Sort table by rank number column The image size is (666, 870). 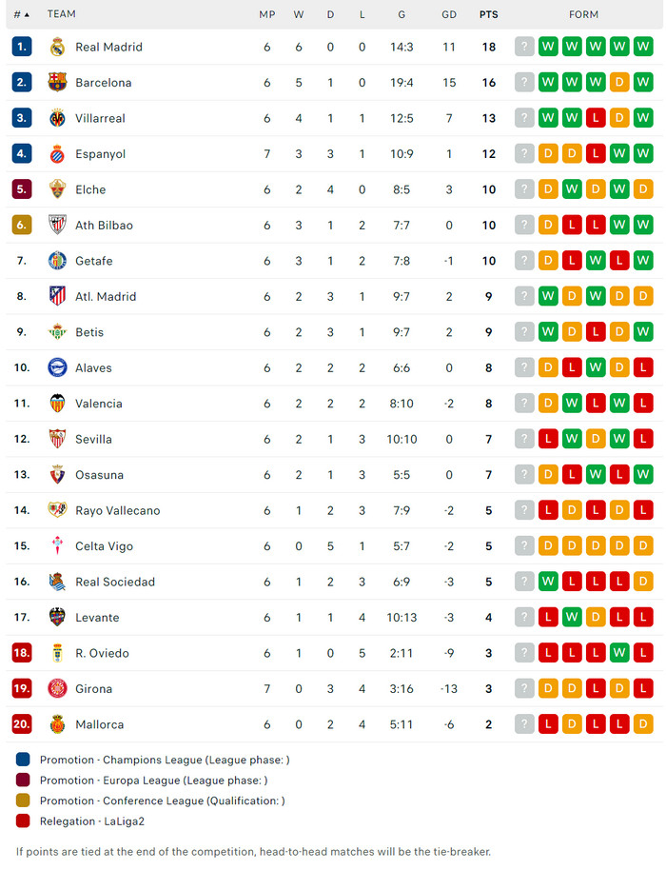coord(21,14)
